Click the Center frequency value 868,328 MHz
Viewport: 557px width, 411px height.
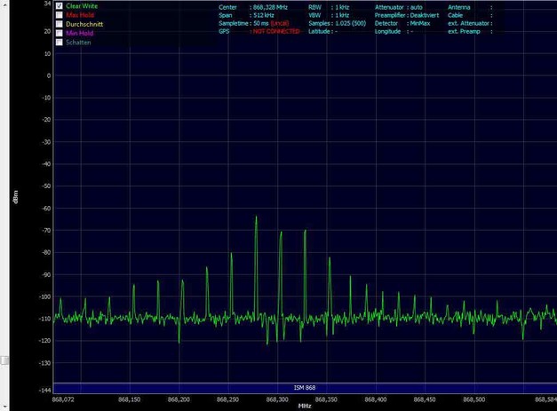pyautogui.click(x=270, y=7)
